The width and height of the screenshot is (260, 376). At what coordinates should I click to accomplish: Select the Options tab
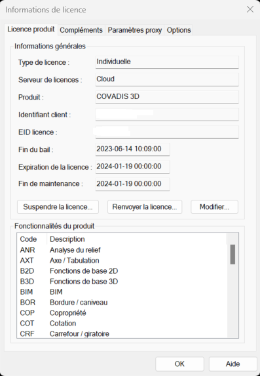(x=179, y=30)
